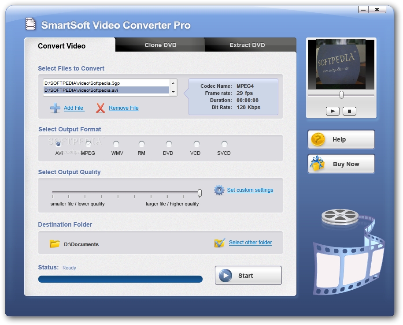The height and width of the screenshot is (325, 403).
Task: Click the film strip app logo icon
Action: click(x=30, y=24)
